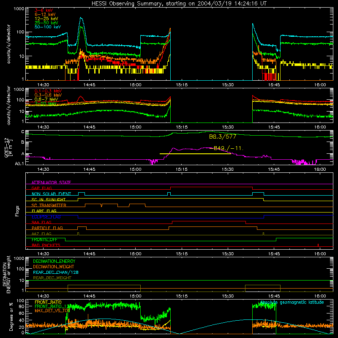Select the FLARE_FLAG label

pos(44,211)
